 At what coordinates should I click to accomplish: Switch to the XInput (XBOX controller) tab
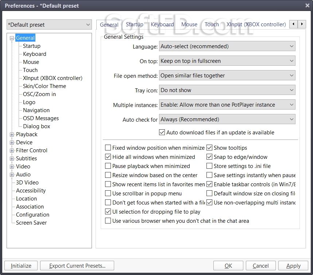point(256,24)
